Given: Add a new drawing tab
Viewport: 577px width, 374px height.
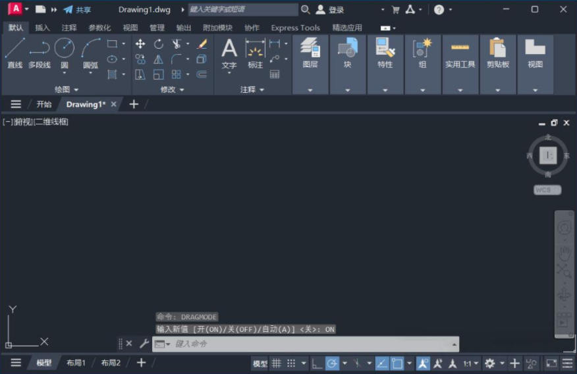Looking at the screenshot, I should 134,105.
